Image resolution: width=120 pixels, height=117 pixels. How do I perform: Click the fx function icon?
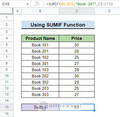[37, 4]
